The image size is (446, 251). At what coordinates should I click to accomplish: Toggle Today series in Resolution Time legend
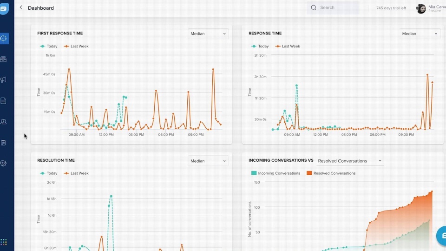(49, 173)
